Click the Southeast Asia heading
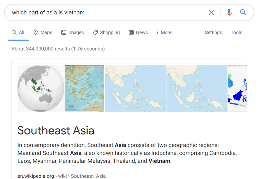The image size is (278, 179). [x=56, y=130]
